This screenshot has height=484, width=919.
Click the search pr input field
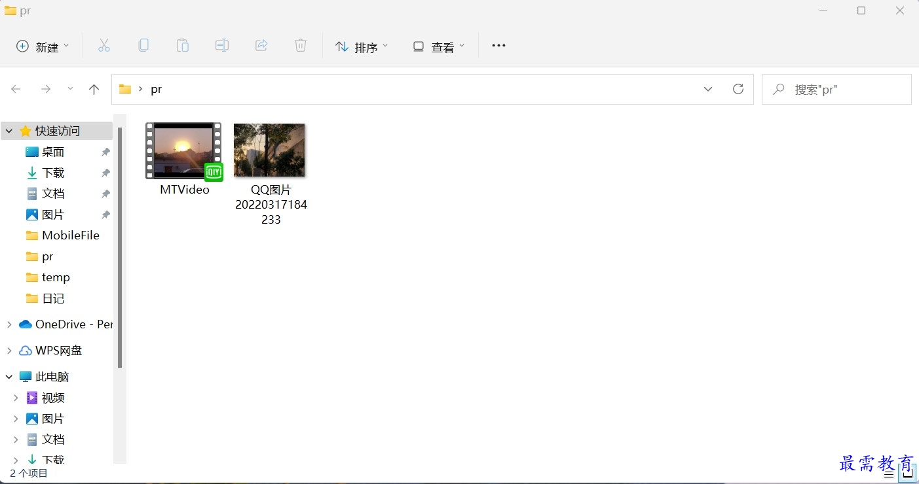click(836, 89)
